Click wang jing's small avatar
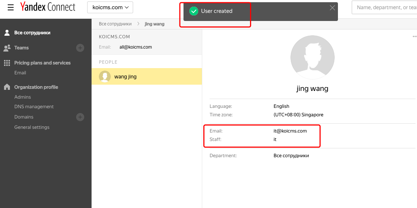417x208 pixels. pyautogui.click(x=105, y=77)
